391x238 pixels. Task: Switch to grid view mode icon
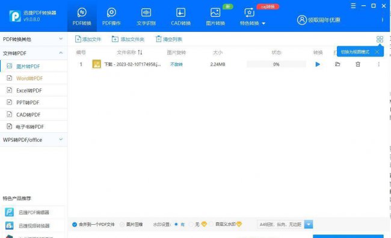(380, 39)
